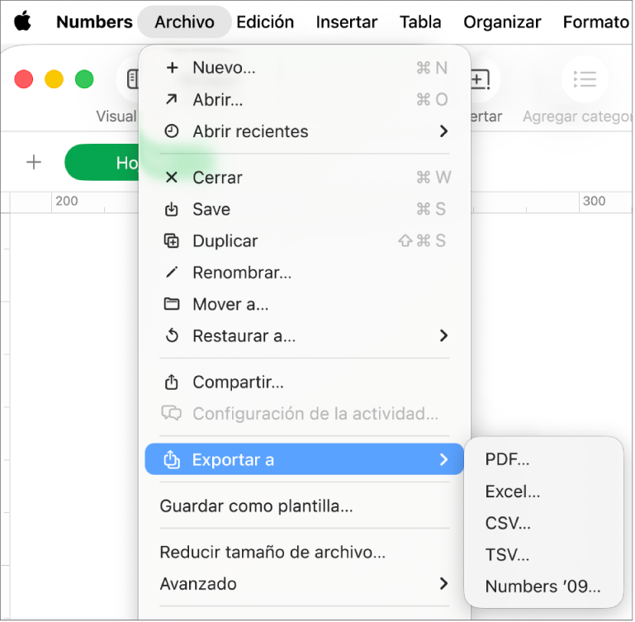This screenshot has height=622, width=635.
Task: Choose Cerrar from the menu
Action: pyautogui.click(x=305, y=178)
